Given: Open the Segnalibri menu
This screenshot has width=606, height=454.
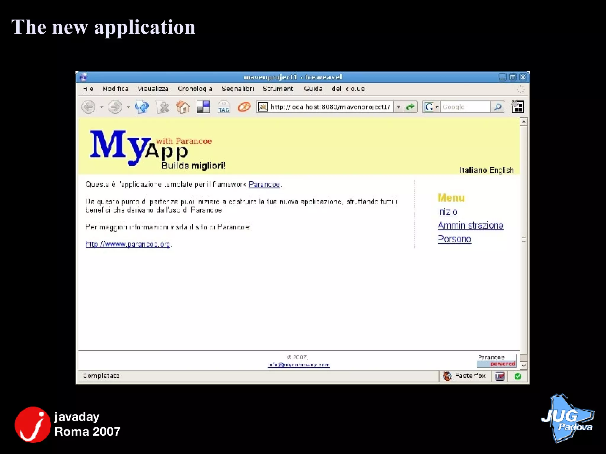Looking at the screenshot, I should point(238,89).
